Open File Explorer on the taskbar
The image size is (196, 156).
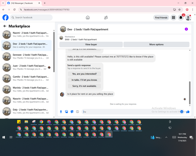coord(26,122)
